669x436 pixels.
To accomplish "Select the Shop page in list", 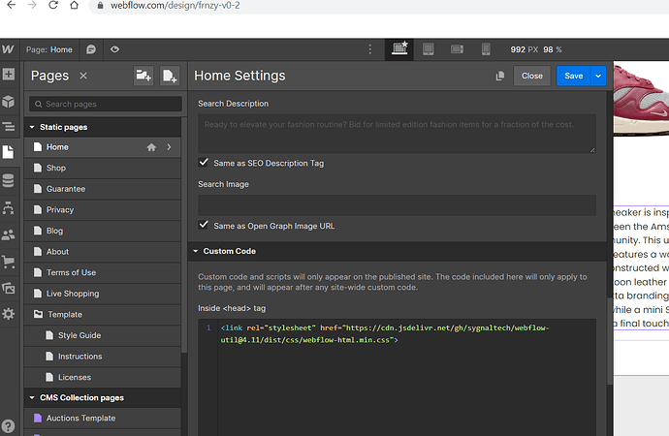I will [x=56, y=169].
